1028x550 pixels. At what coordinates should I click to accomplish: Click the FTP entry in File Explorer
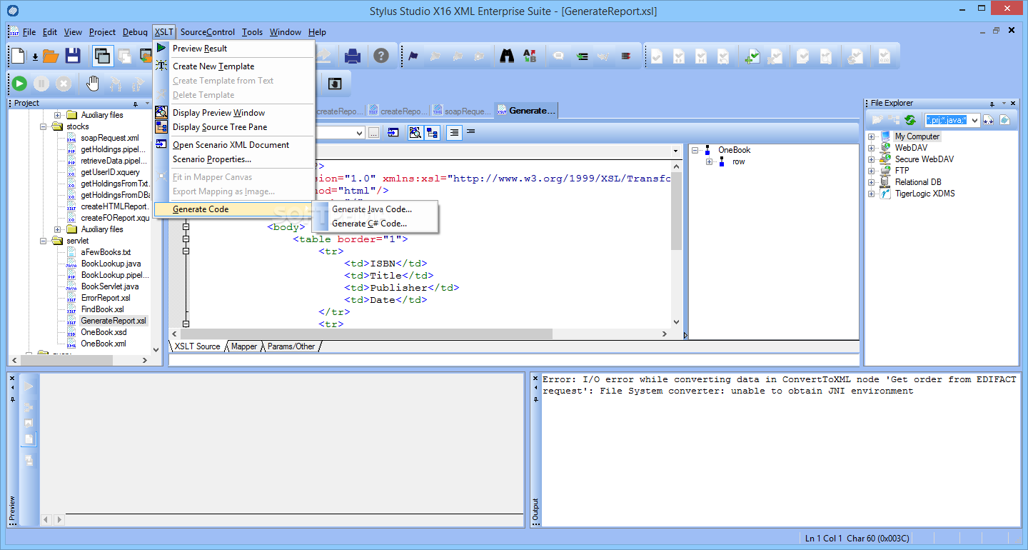[x=902, y=171]
